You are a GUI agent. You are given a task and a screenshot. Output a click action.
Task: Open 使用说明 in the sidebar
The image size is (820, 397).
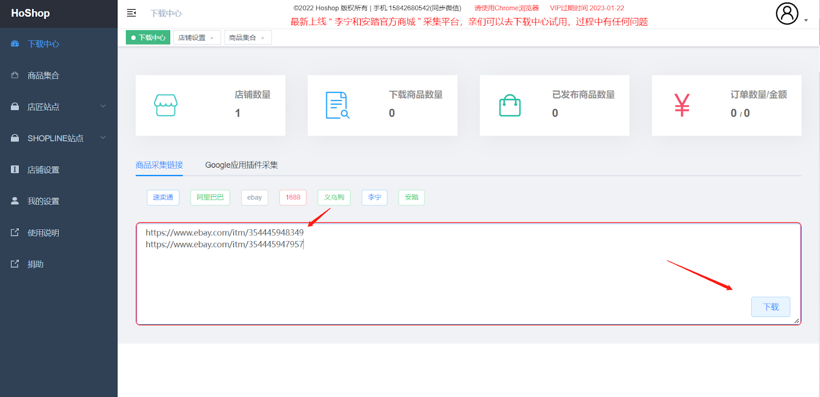click(44, 233)
